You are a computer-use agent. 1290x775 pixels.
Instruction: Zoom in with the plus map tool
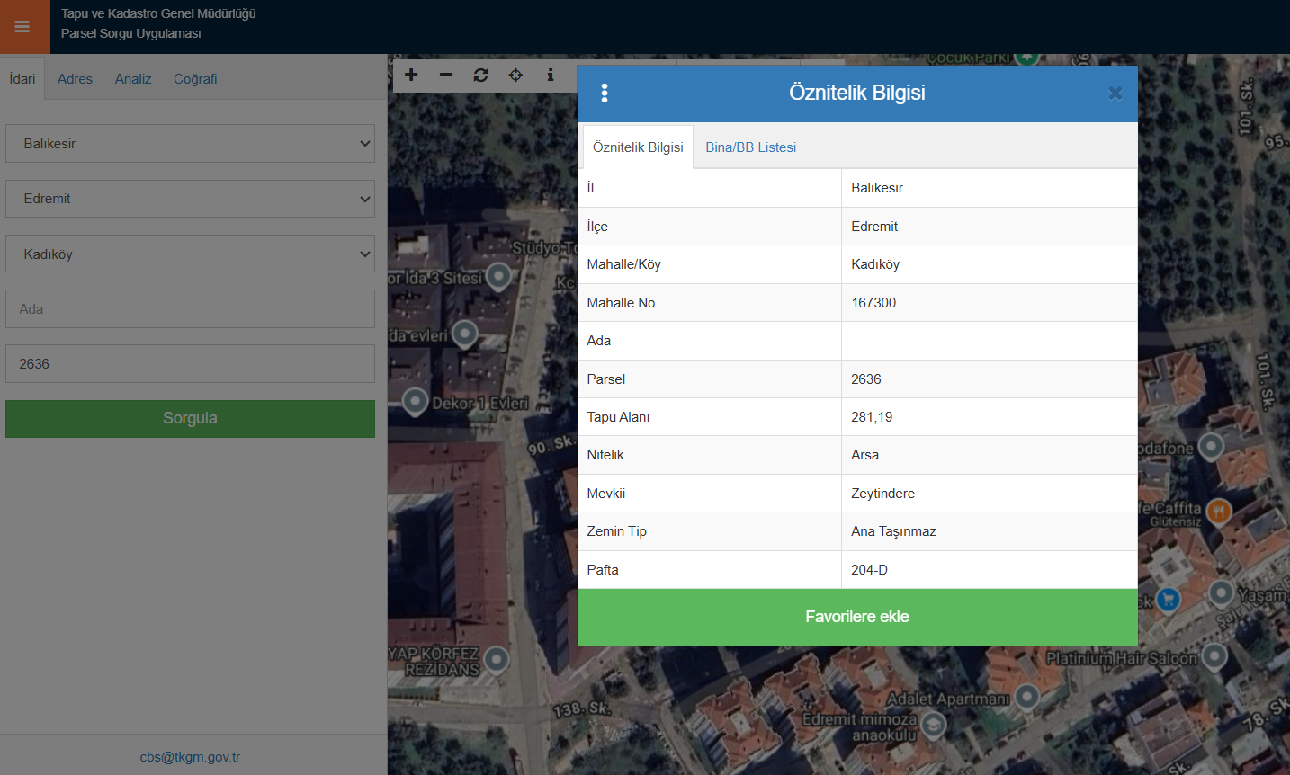point(411,75)
